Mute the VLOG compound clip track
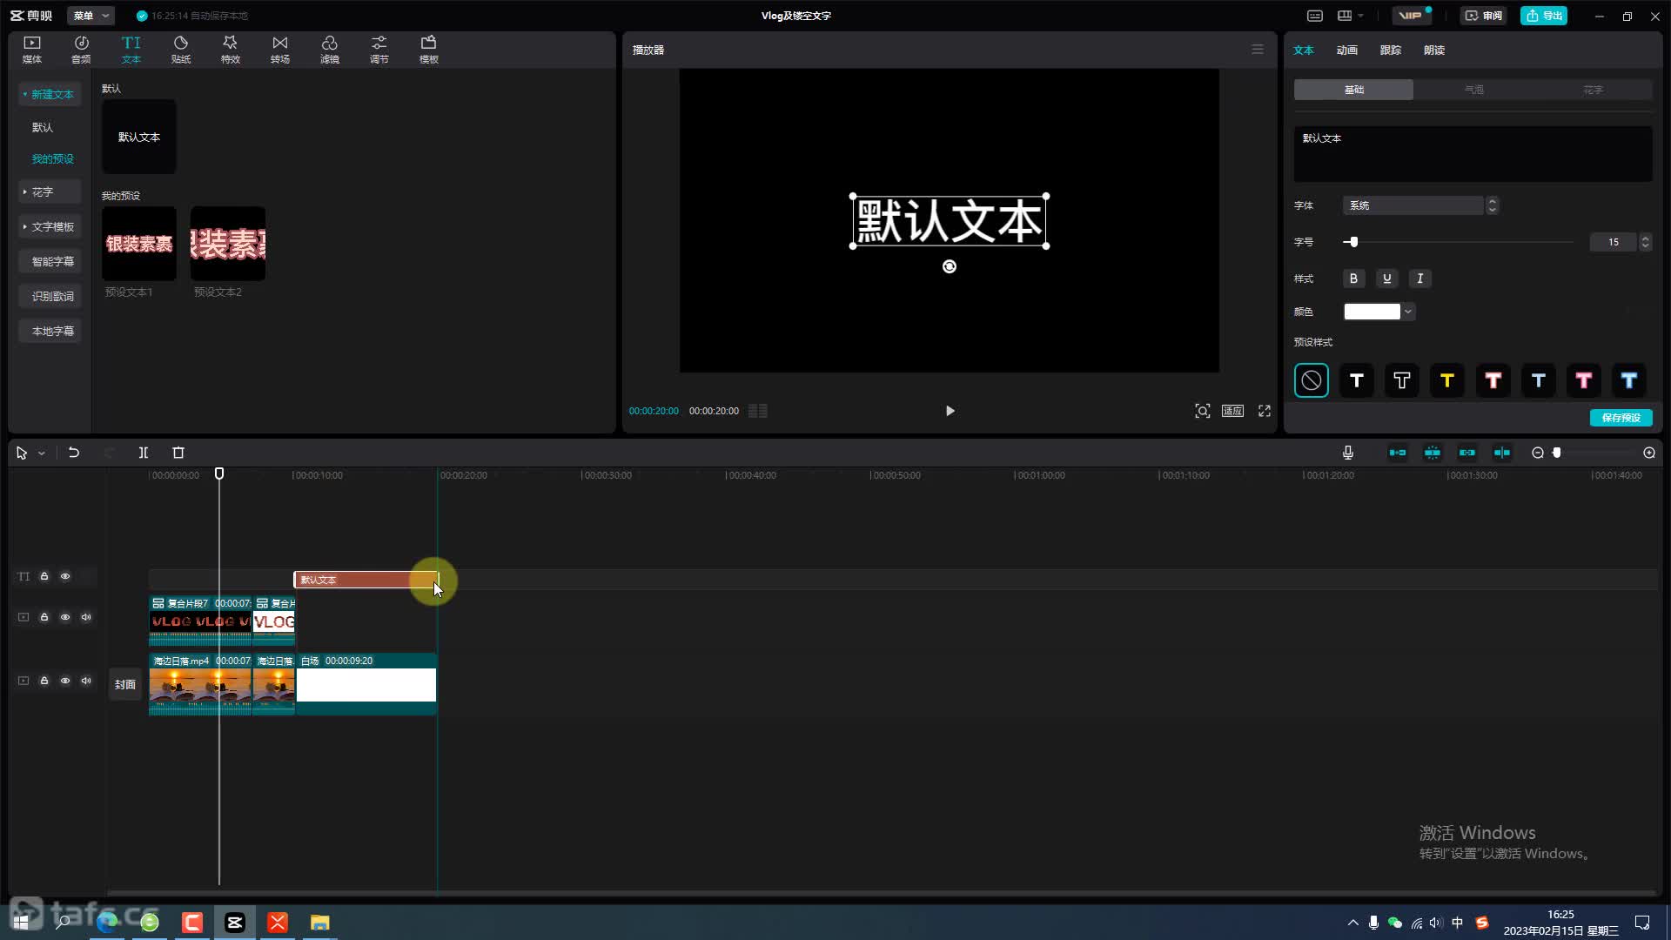The height and width of the screenshot is (940, 1671). click(86, 617)
